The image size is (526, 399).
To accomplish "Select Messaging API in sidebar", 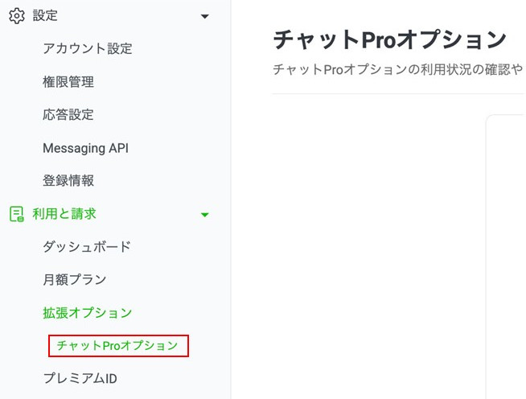I will pos(85,148).
